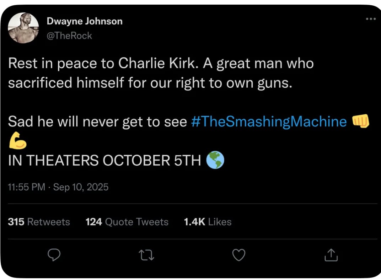The width and height of the screenshot is (381, 280).
Task: Click the globe emoji after OCTOBER 5TH
Action: (216, 160)
